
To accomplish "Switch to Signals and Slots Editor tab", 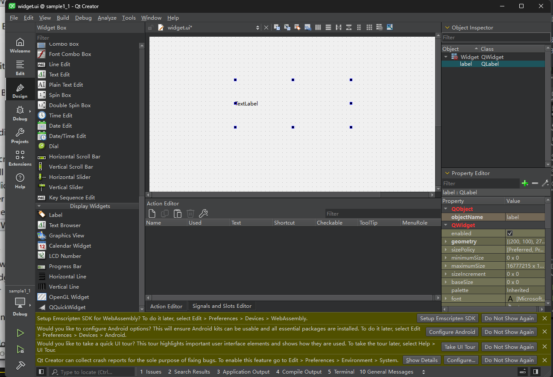I will (222, 306).
